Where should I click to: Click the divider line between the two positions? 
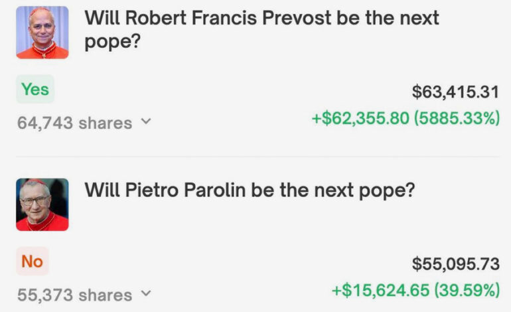coord(257,157)
